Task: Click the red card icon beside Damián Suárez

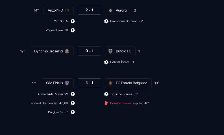Action: [x=106, y=103]
